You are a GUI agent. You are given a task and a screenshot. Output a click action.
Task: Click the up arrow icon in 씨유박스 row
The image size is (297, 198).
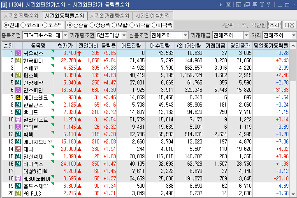79,53
